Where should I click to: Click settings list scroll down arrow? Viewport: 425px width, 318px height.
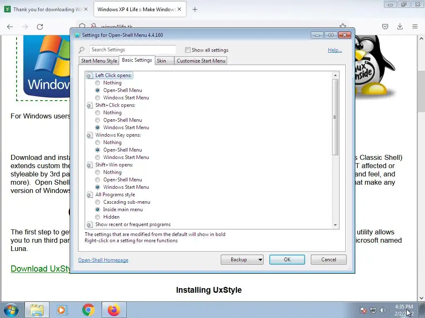pyautogui.click(x=335, y=225)
